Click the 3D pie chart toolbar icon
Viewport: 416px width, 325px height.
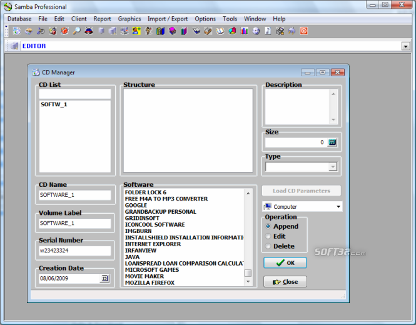click(x=232, y=31)
